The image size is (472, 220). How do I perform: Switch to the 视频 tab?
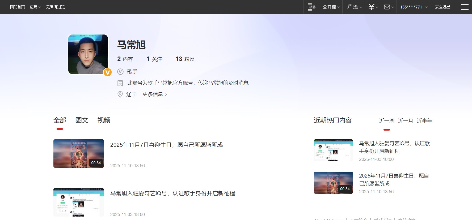point(104,120)
